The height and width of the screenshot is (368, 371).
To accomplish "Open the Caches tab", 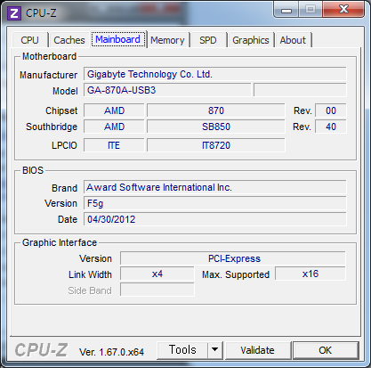I will point(69,40).
